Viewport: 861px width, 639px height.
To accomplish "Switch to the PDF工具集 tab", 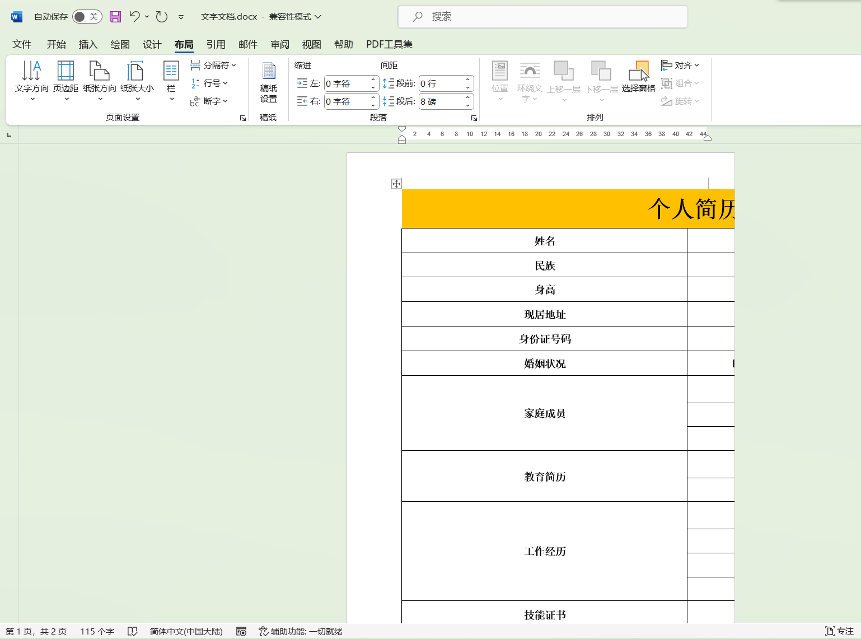I will (x=389, y=44).
